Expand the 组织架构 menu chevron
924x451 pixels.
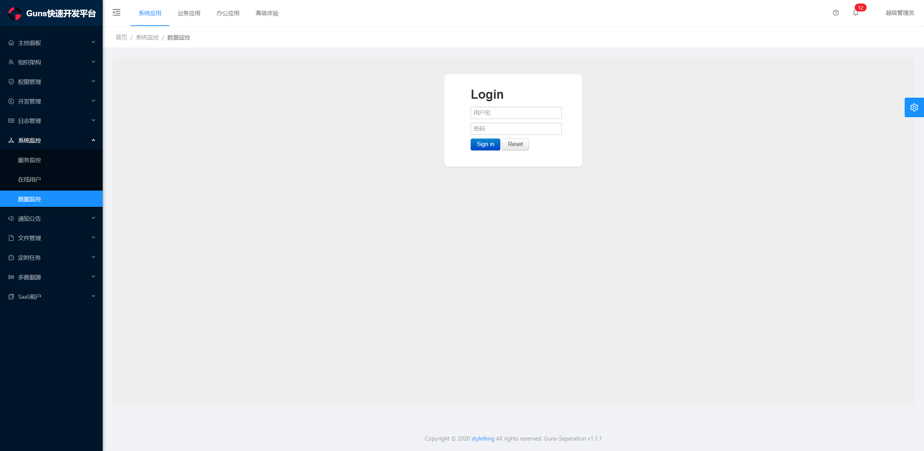point(93,62)
